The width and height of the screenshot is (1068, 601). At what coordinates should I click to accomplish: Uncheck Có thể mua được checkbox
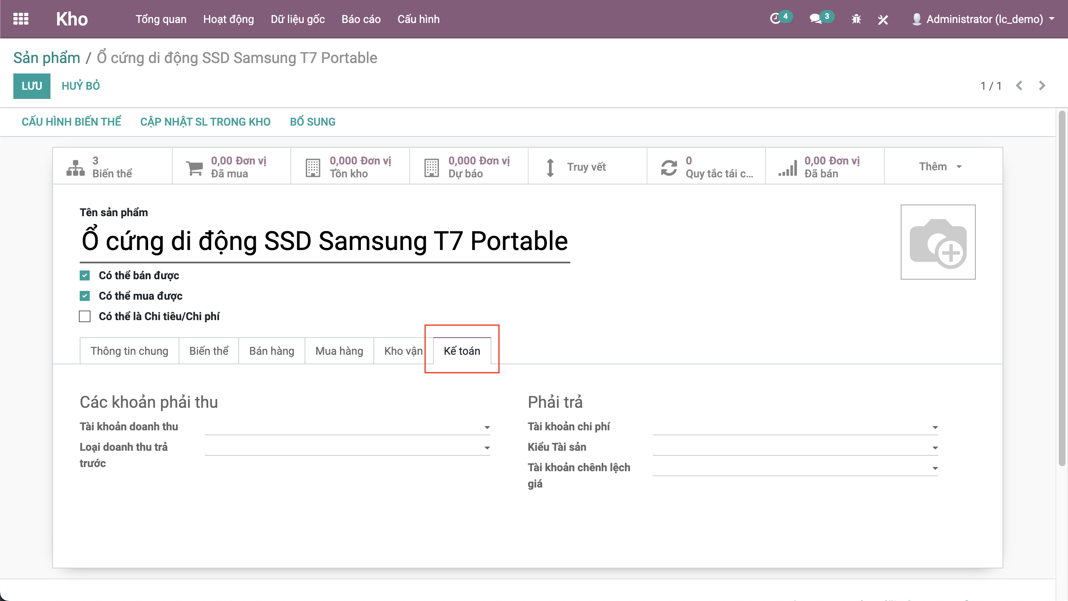click(x=85, y=296)
